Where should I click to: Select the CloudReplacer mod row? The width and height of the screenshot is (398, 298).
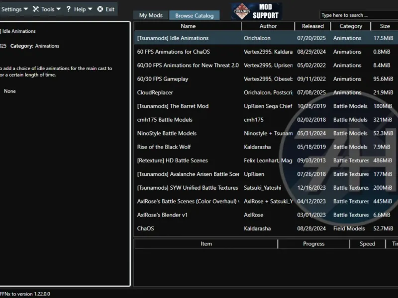pos(266,92)
